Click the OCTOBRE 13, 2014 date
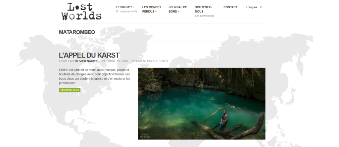Image resolution: width=339 pixels, height=147 pixels. click(115, 61)
